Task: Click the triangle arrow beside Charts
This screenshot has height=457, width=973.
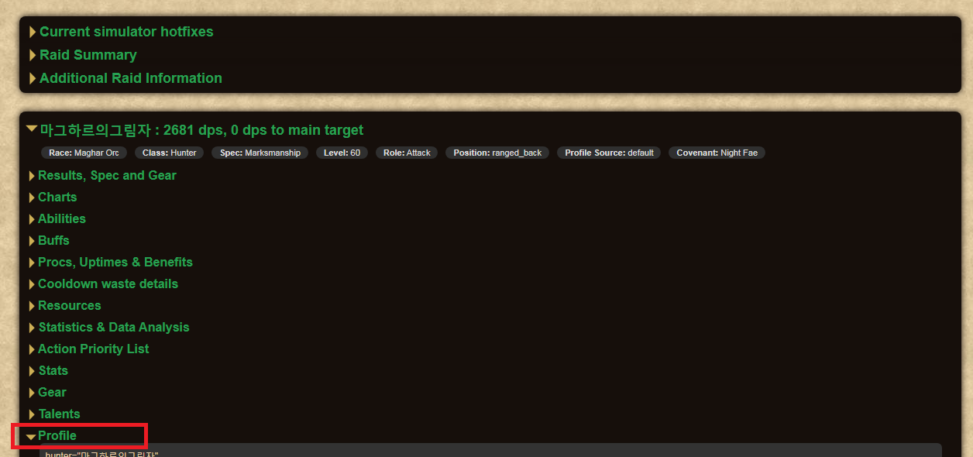Action: (x=33, y=198)
